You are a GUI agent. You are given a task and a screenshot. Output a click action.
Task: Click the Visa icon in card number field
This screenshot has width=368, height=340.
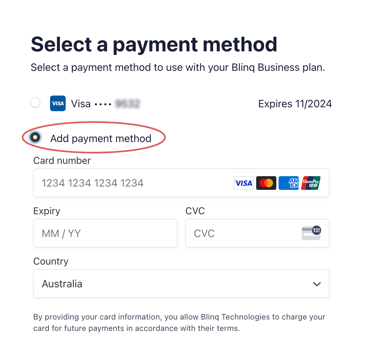(243, 183)
